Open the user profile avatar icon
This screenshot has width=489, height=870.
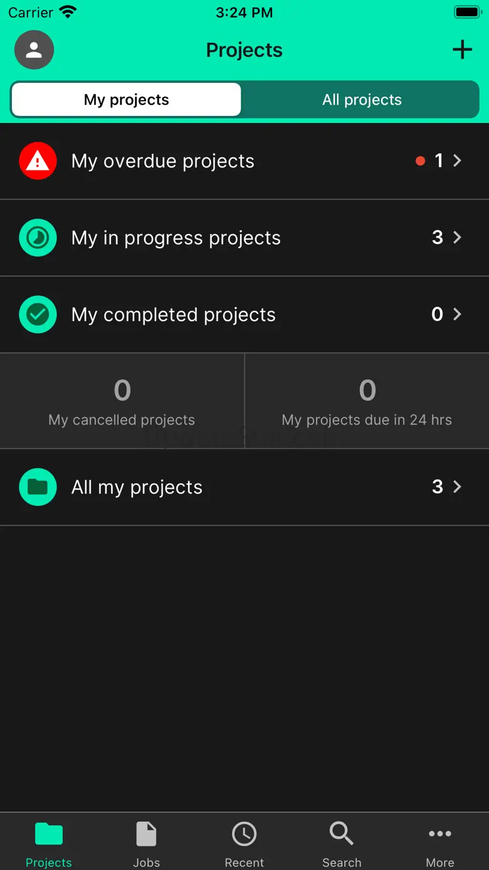(x=34, y=50)
